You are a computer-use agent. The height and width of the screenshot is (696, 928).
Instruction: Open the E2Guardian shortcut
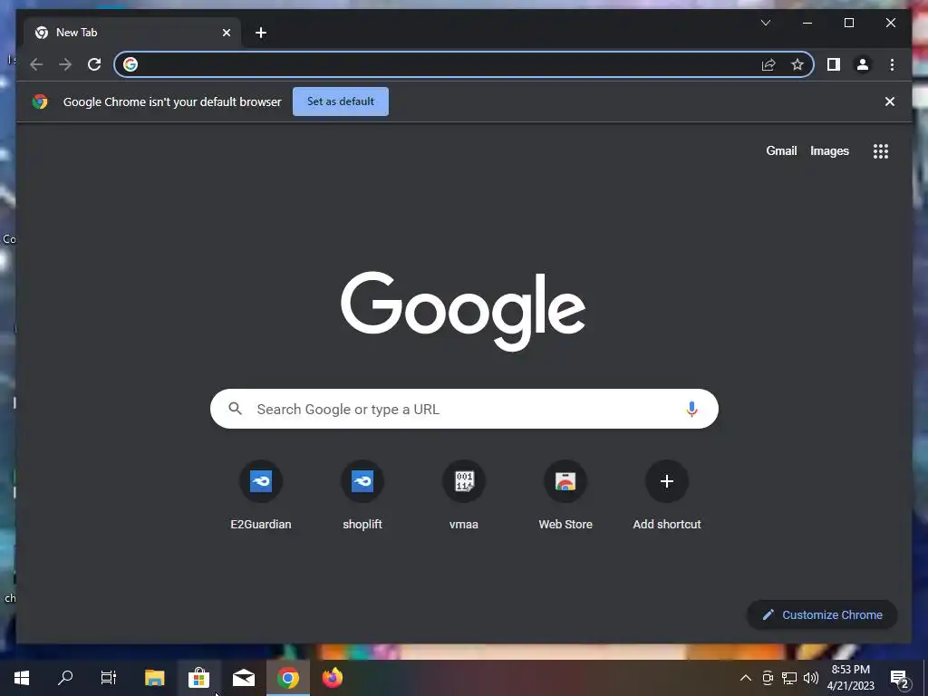click(x=261, y=496)
